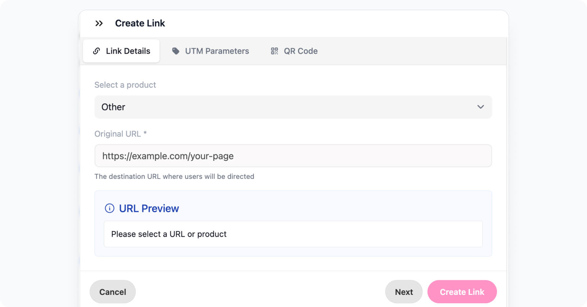Go to the QR Code tab

(x=294, y=51)
